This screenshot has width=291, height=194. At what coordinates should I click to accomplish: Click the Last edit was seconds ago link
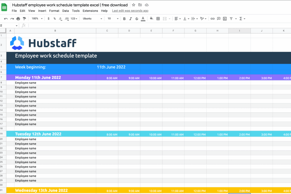[x=130, y=10]
